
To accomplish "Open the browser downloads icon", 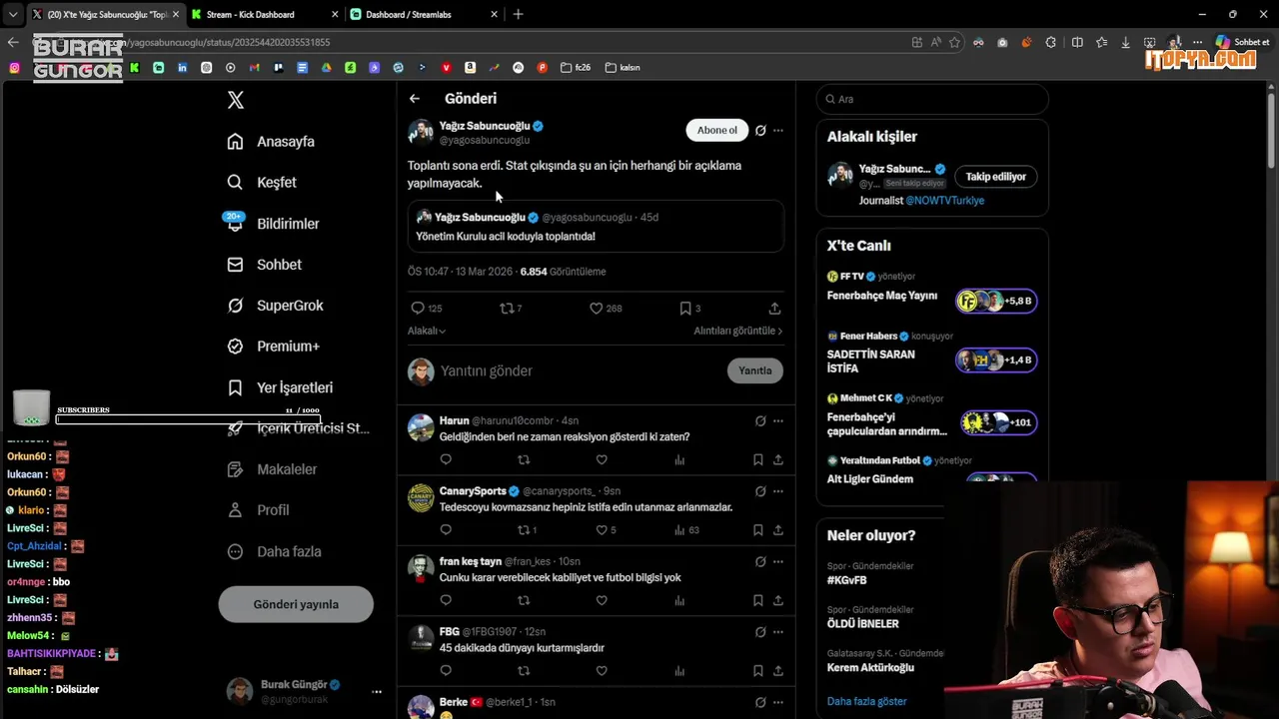I will point(1126,42).
